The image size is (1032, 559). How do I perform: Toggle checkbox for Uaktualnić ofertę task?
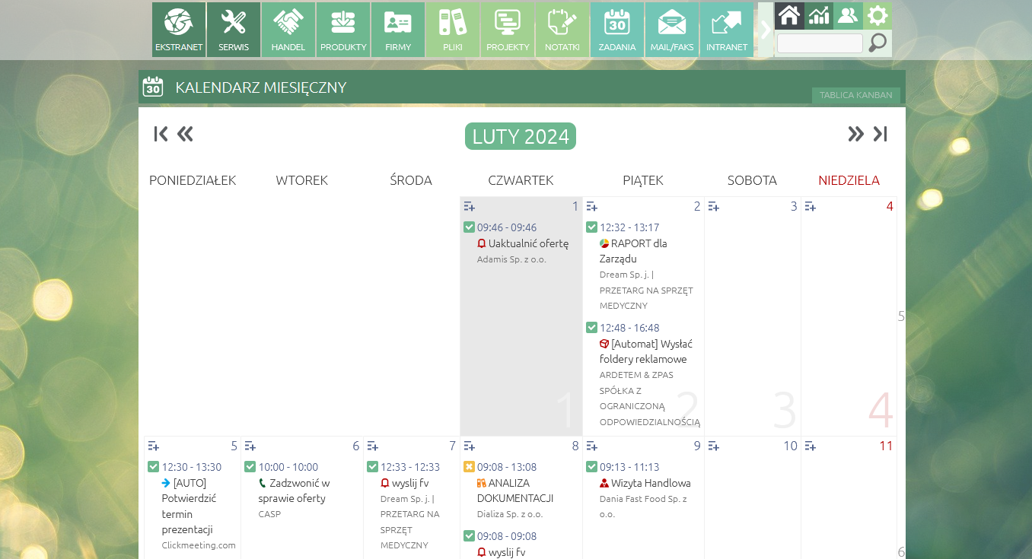(469, 227)
